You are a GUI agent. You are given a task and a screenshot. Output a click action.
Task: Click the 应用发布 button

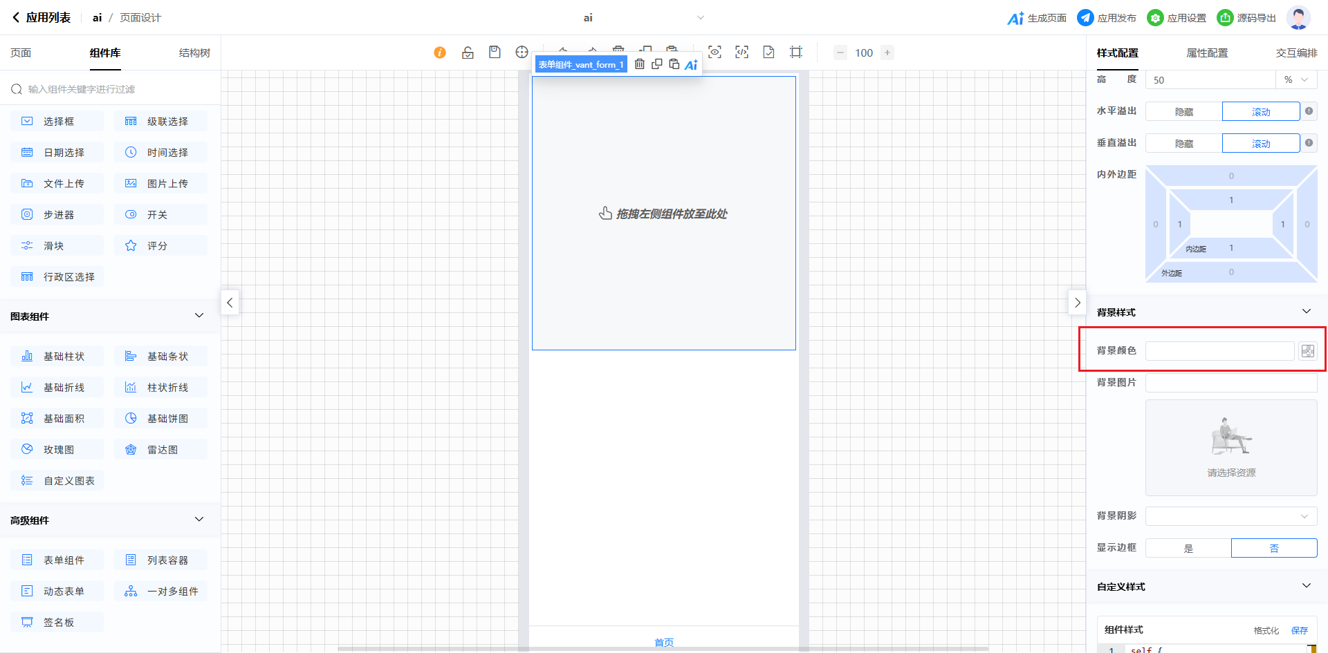click(1107, 18)
